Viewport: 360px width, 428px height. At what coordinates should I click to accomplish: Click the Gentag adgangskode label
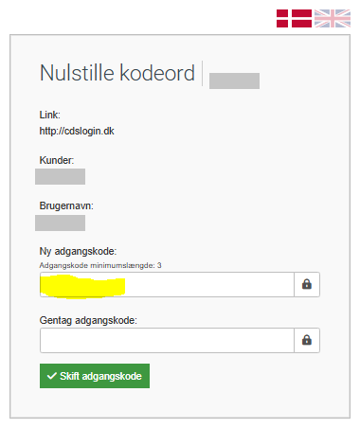[x=88, y=320]
